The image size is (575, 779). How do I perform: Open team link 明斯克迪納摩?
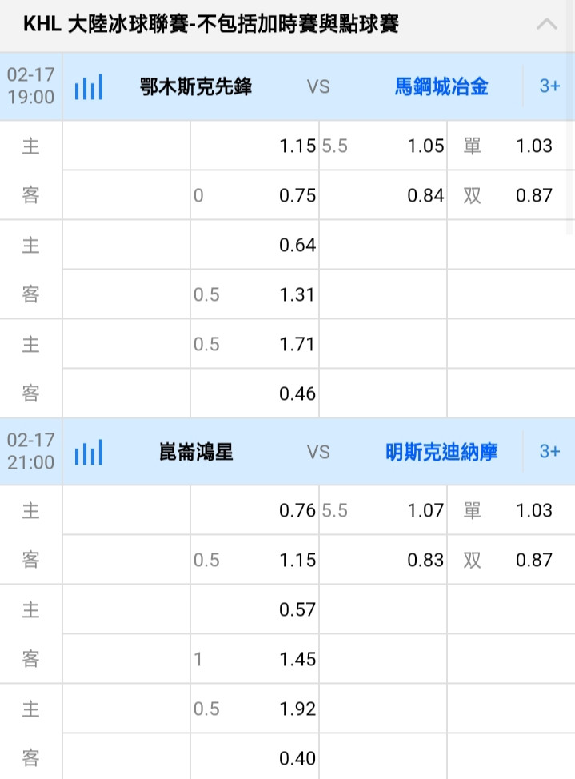[441, 452]
